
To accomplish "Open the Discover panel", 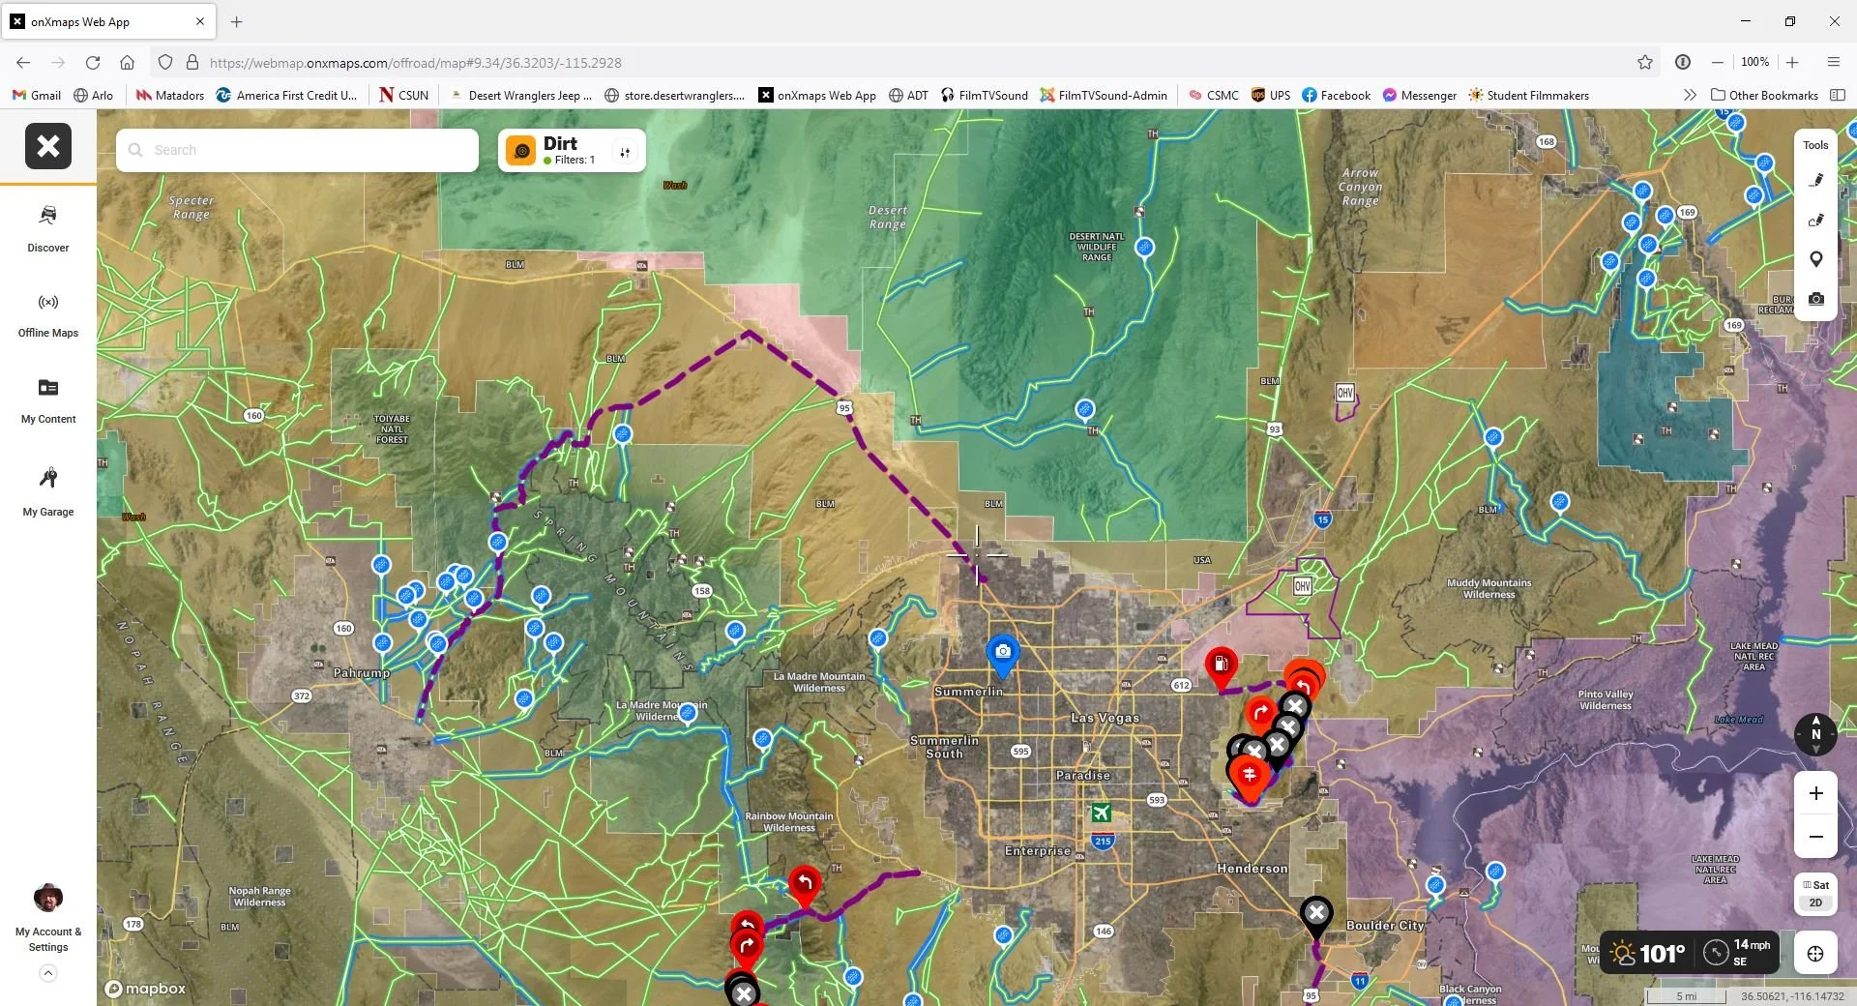I will [48, 228].
